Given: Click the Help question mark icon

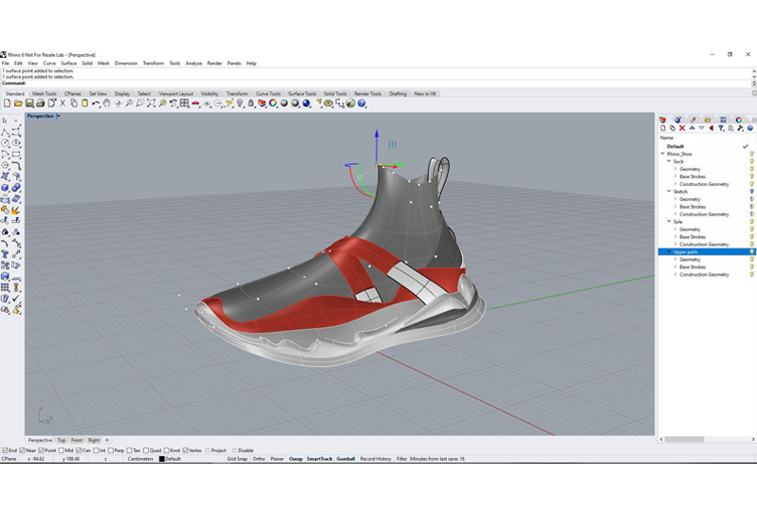Looking at the screenshot, I should [x=363, y=103].
